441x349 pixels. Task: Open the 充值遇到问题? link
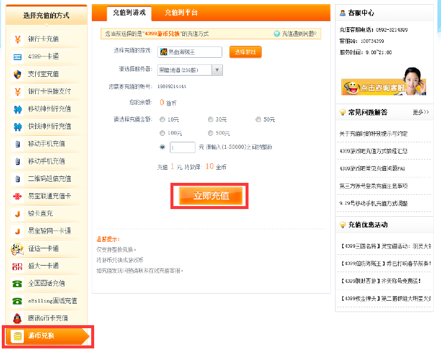click(299, 34)
